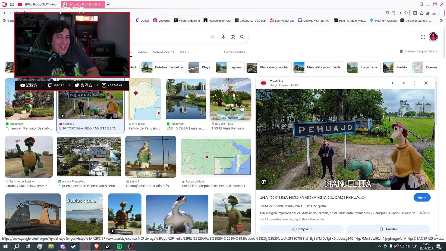Image resolution: width=446 pixels, height=251 pixels.
Task: Search inside image with lens overlay
Action: [264, 182]
